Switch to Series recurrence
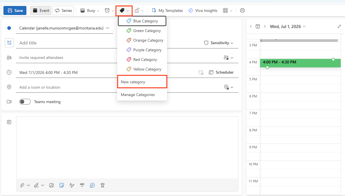Image resolution: width=345 pixels, height=196 pixels. (x=63, y=10)
